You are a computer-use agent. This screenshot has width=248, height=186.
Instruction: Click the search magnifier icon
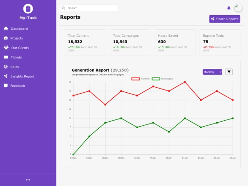click(63, 8)
